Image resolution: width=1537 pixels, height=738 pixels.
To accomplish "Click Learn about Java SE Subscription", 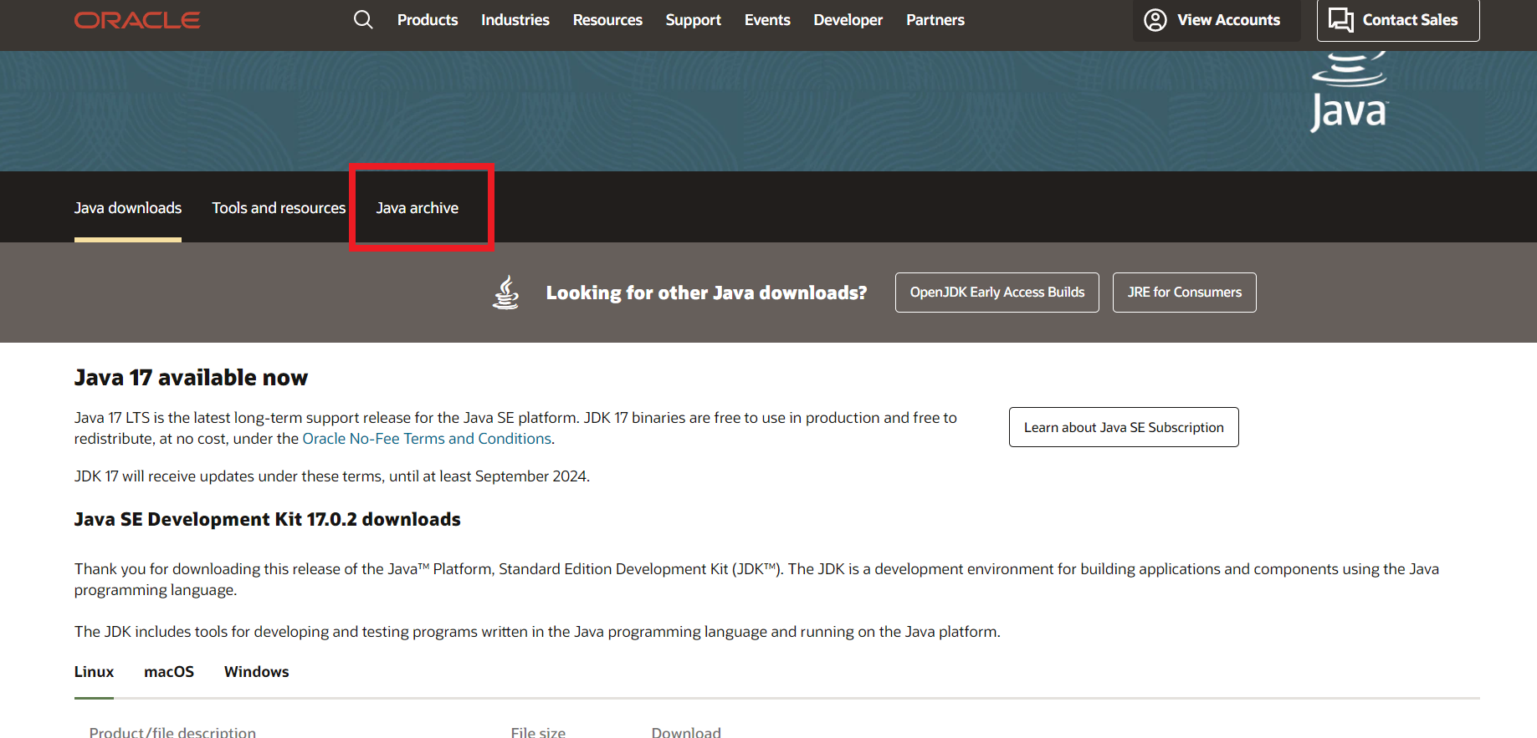I will [x=1124, y=427].
